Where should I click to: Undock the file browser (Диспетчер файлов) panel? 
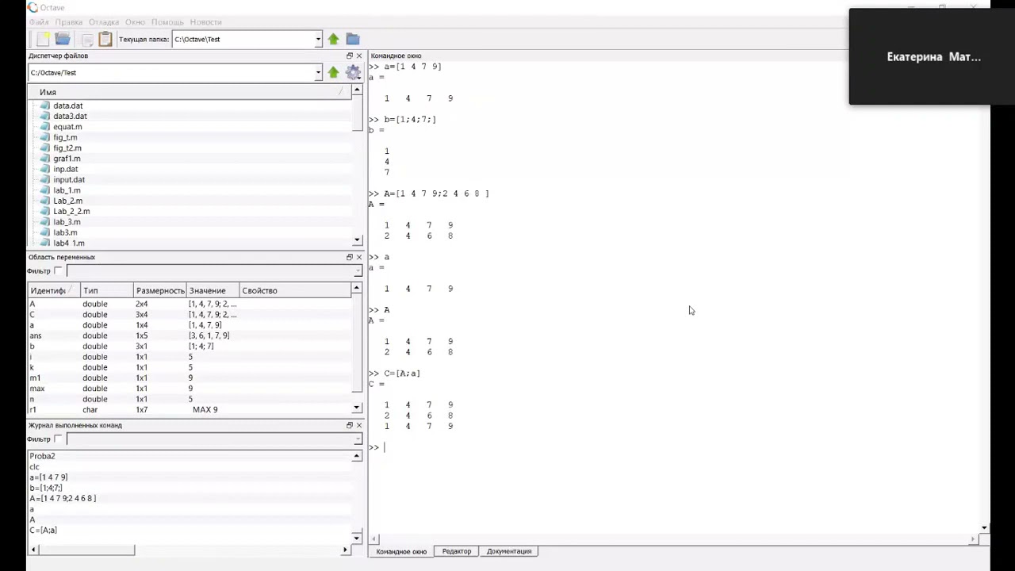tap(350, 56)
